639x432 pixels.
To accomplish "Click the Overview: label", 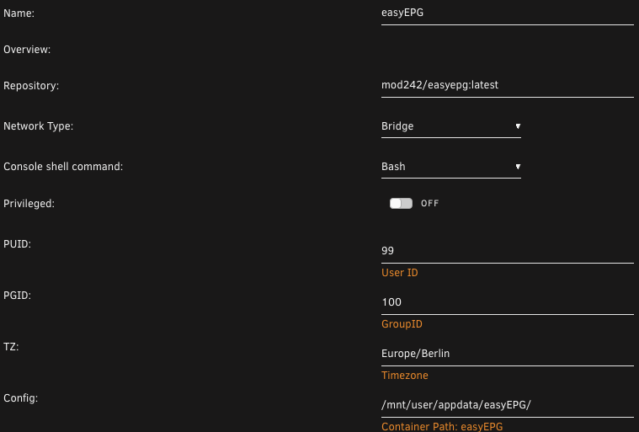I will coord(27,50).
